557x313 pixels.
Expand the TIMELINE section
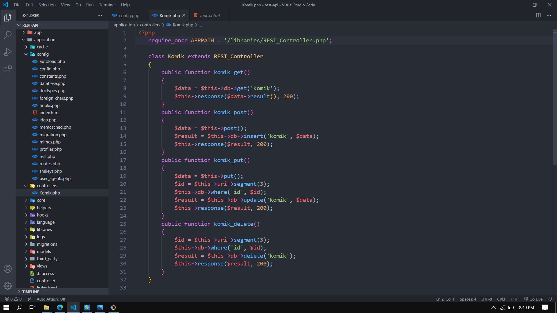pyautogui.click(x=62, y=292)
